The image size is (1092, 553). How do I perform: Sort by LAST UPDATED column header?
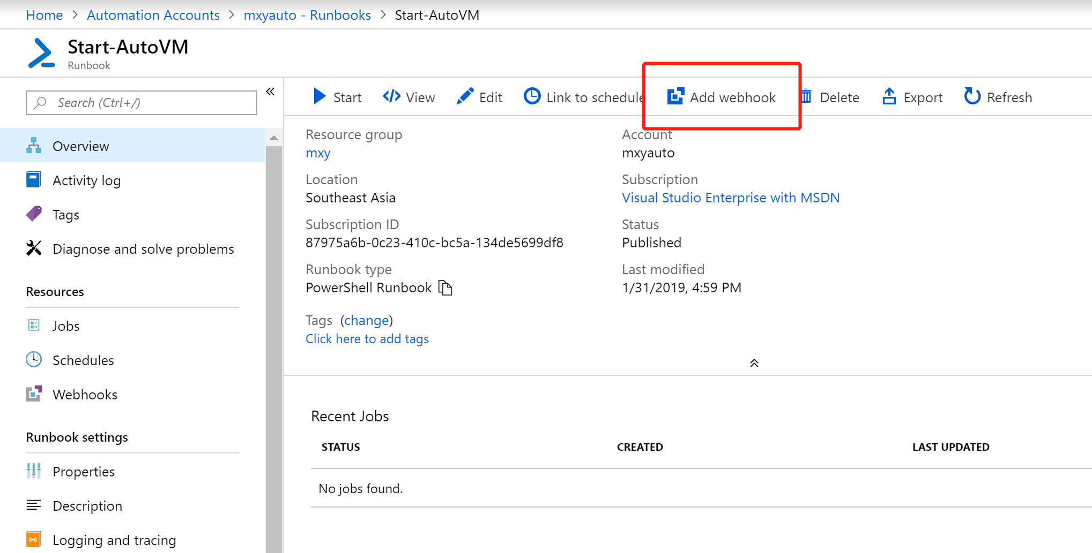[x=951, y=447]
